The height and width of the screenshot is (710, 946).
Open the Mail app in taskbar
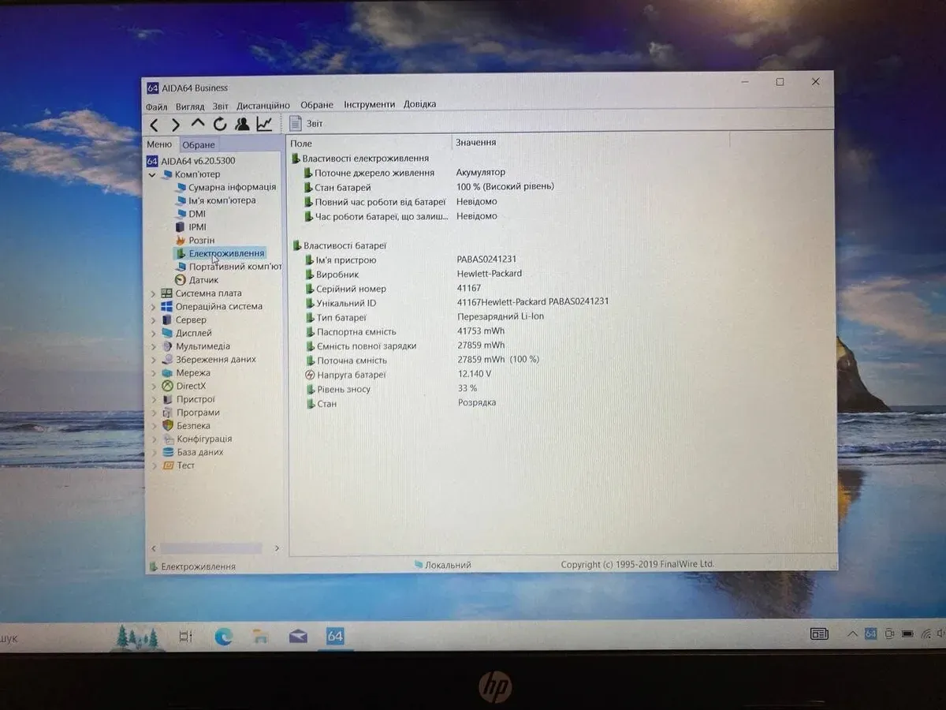(x=298, y=637)
